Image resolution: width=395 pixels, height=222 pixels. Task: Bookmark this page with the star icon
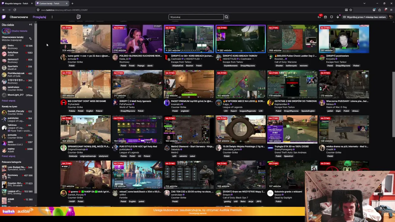(351, 10)
